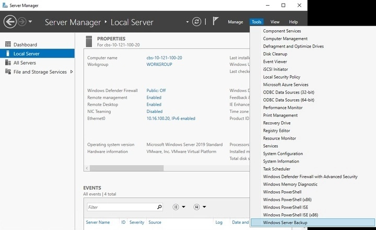Click the Properties server tile icon
376x230 pixels.
click(x=89, y=41)
